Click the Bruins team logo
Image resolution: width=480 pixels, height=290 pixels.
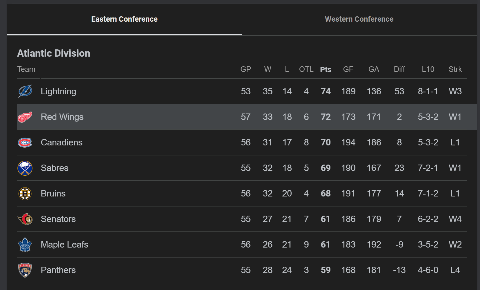[25, 194]
